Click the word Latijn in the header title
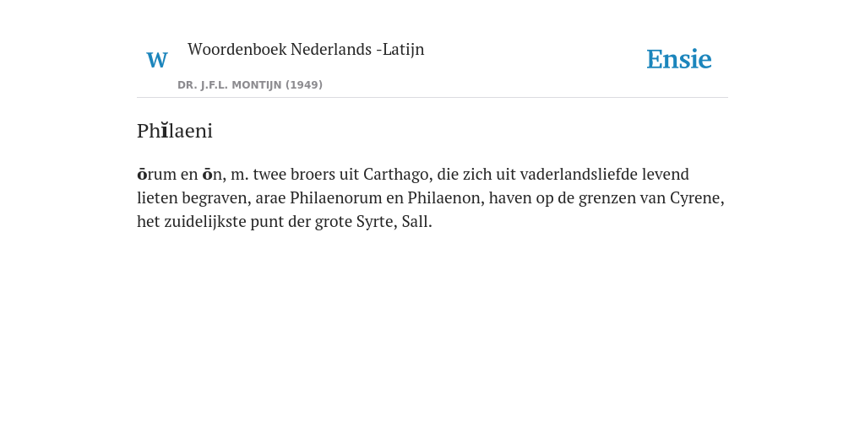The height and width of the screenshot is (432, 865). (403, 49)
